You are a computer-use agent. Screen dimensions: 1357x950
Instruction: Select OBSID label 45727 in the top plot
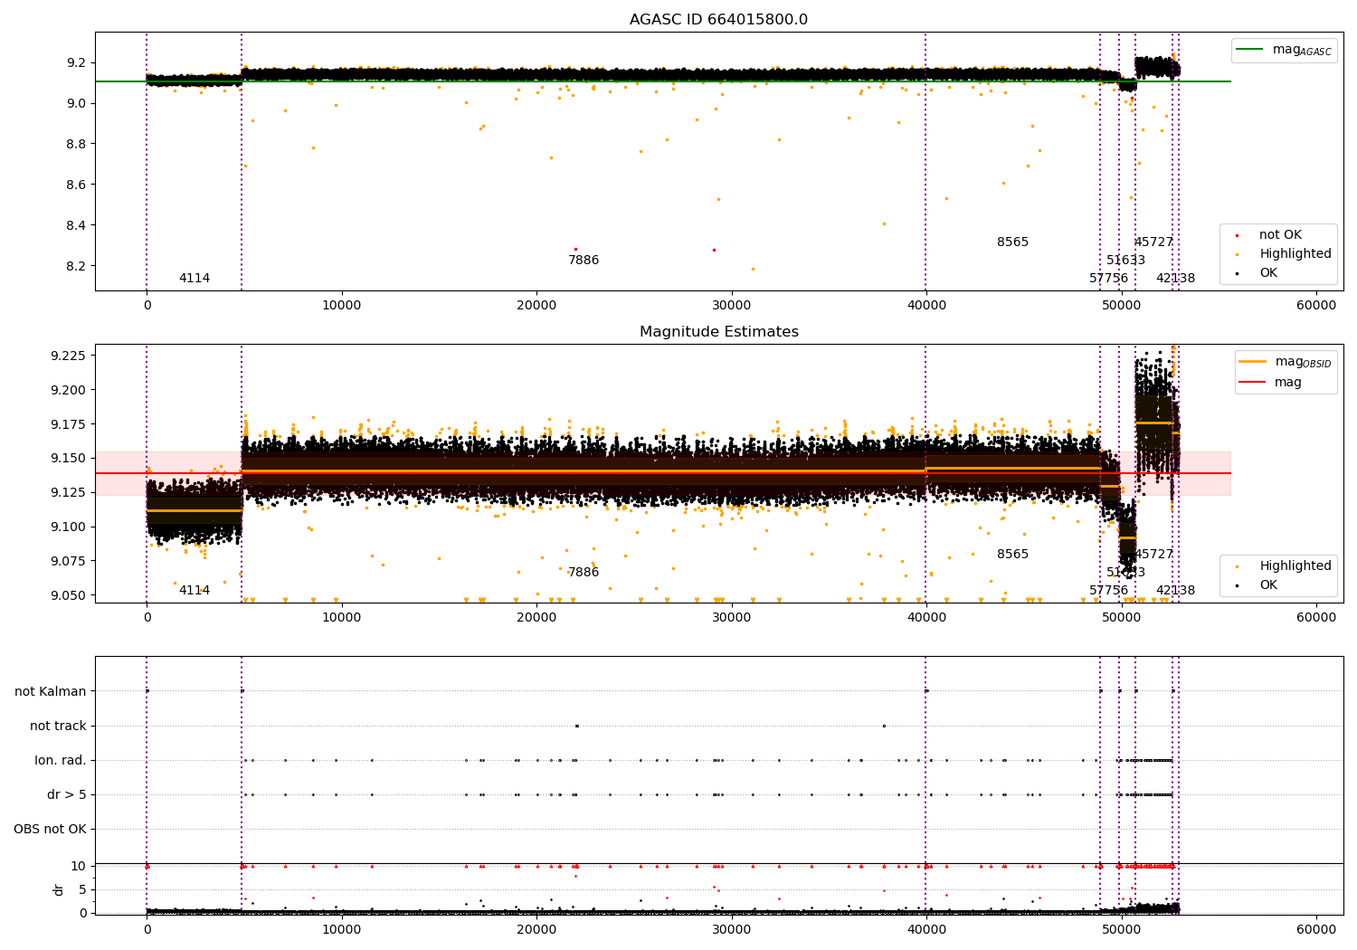click(1153, 242)
